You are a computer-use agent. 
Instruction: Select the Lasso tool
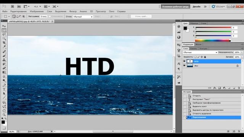pyautogui.click(x=4, y=34)
